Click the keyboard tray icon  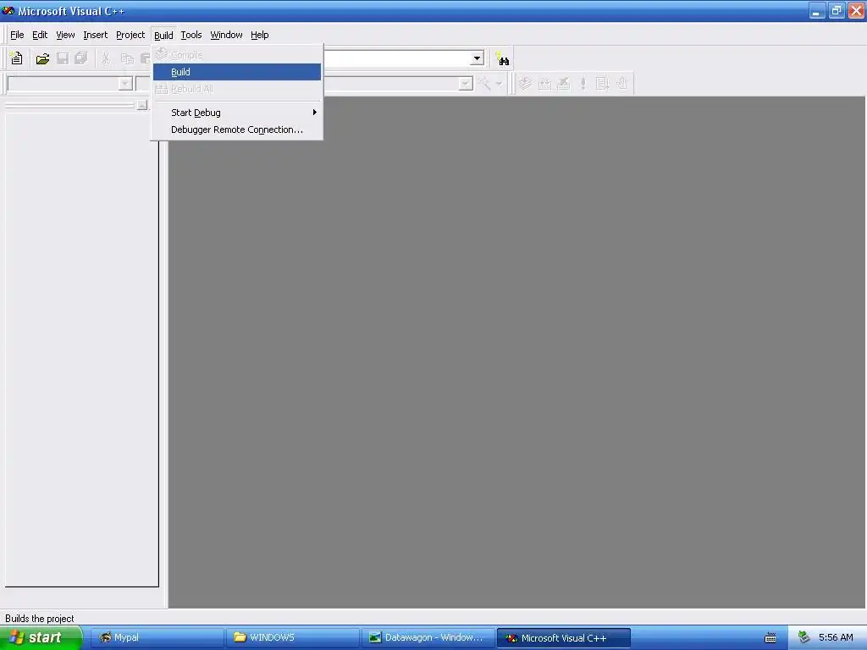770,638
